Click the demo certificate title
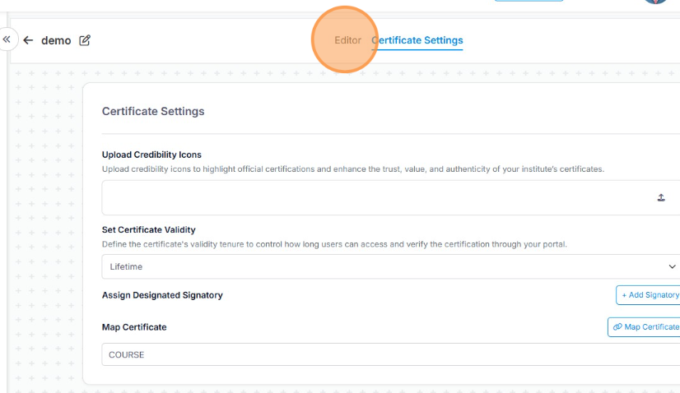Image resolution: width=680 pixels, height=393 pixels. pyautogui.click(x=56, y=40)
